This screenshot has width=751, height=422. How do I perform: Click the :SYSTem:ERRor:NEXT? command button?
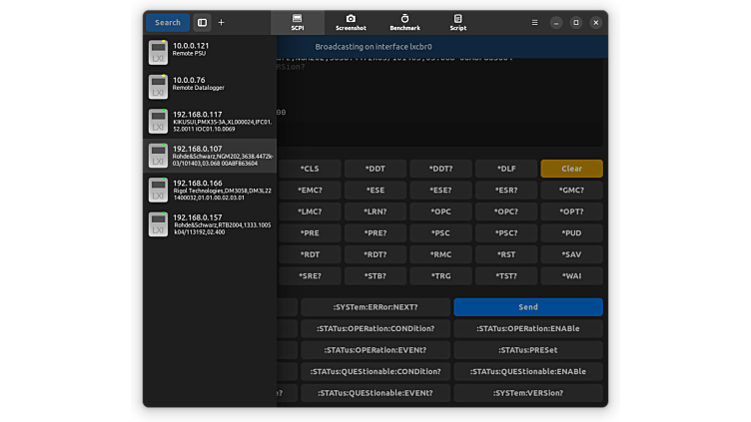coord(375,307)
